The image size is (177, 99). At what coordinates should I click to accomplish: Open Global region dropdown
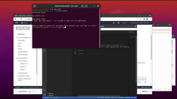point(124,23)
